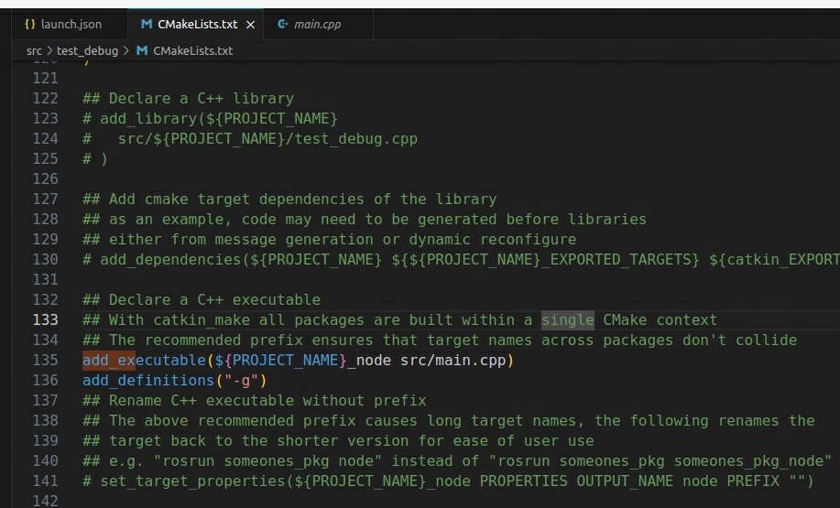Open the 'src' breadcrumb folder
Viewport: 840px width, 508px height.
(34, 51)
